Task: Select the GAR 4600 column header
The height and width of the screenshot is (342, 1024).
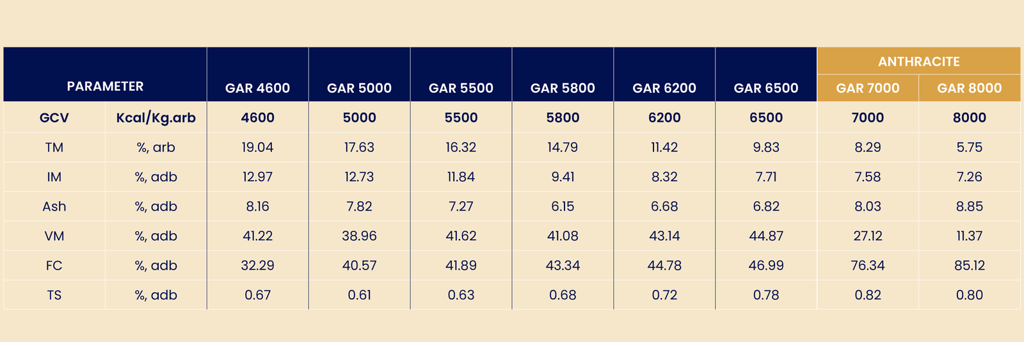Action: pos(257,88)
